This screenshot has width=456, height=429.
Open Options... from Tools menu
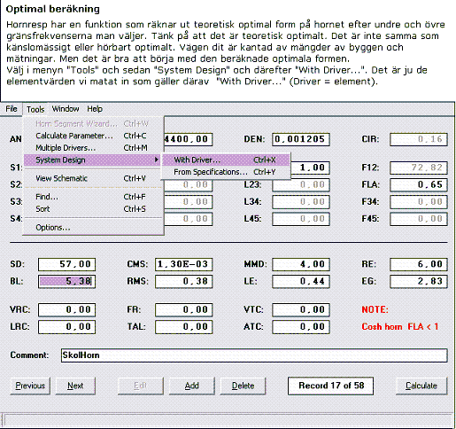[93, 228]
